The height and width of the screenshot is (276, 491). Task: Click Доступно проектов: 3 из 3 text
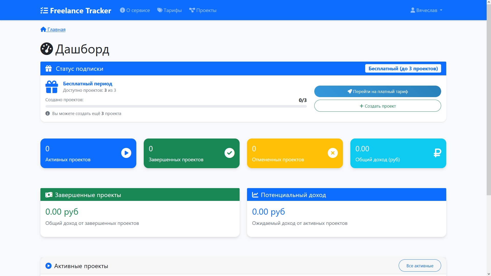coord(90,90)
